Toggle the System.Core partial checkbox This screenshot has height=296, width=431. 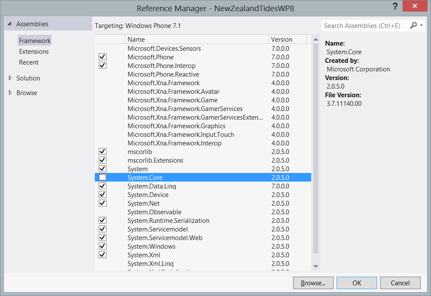102,177
